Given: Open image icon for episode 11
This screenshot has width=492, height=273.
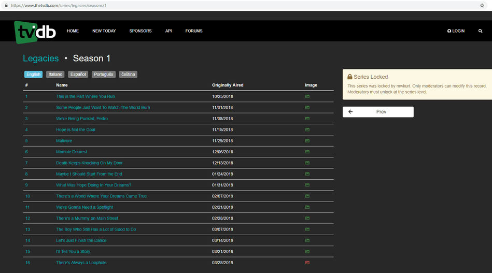Looking at the screenshot, I should click(x=307, y=207).
